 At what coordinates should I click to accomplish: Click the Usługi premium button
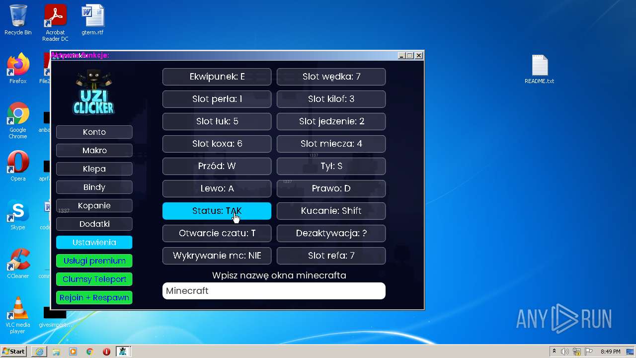coord(94,261)
